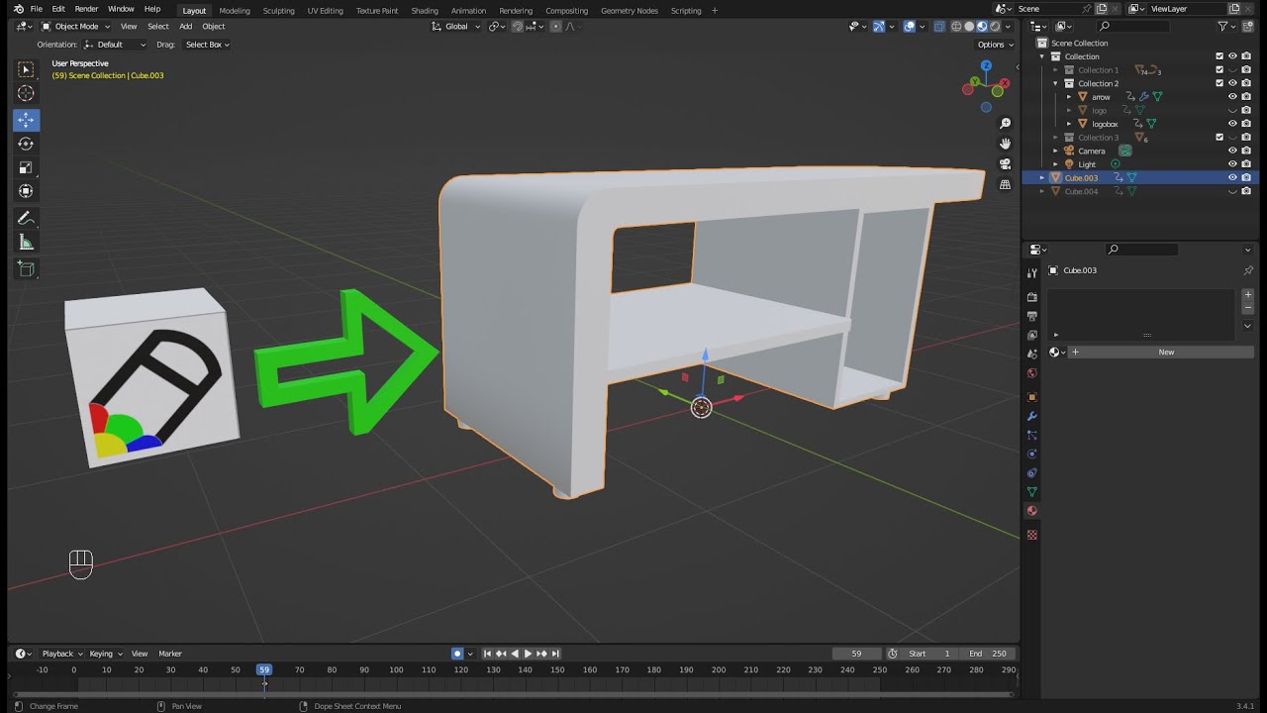Viewport: 1267px width, 713px height.
Task: Click the Blender logo menu icon
Action: [18, 9]
